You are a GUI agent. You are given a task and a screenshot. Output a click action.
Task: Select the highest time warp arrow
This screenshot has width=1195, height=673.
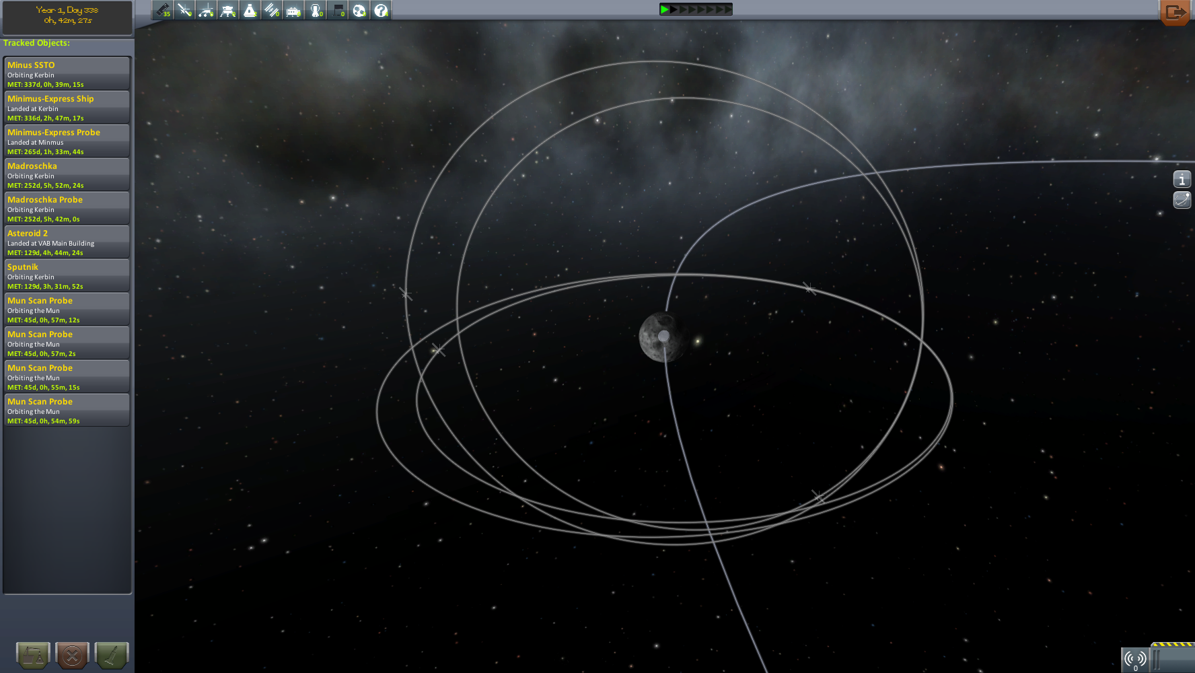pyautogui.click(x=727, y=9)
